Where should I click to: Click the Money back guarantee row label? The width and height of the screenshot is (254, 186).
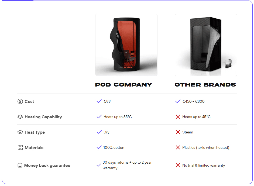[47, 166]
